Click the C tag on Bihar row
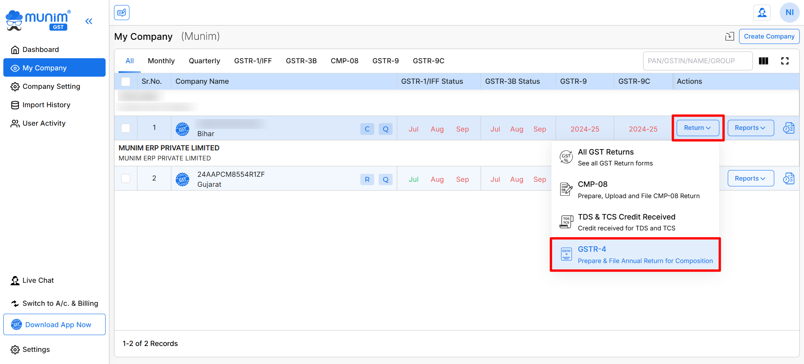This screenshot has height=364, width=804. (367, 129)
